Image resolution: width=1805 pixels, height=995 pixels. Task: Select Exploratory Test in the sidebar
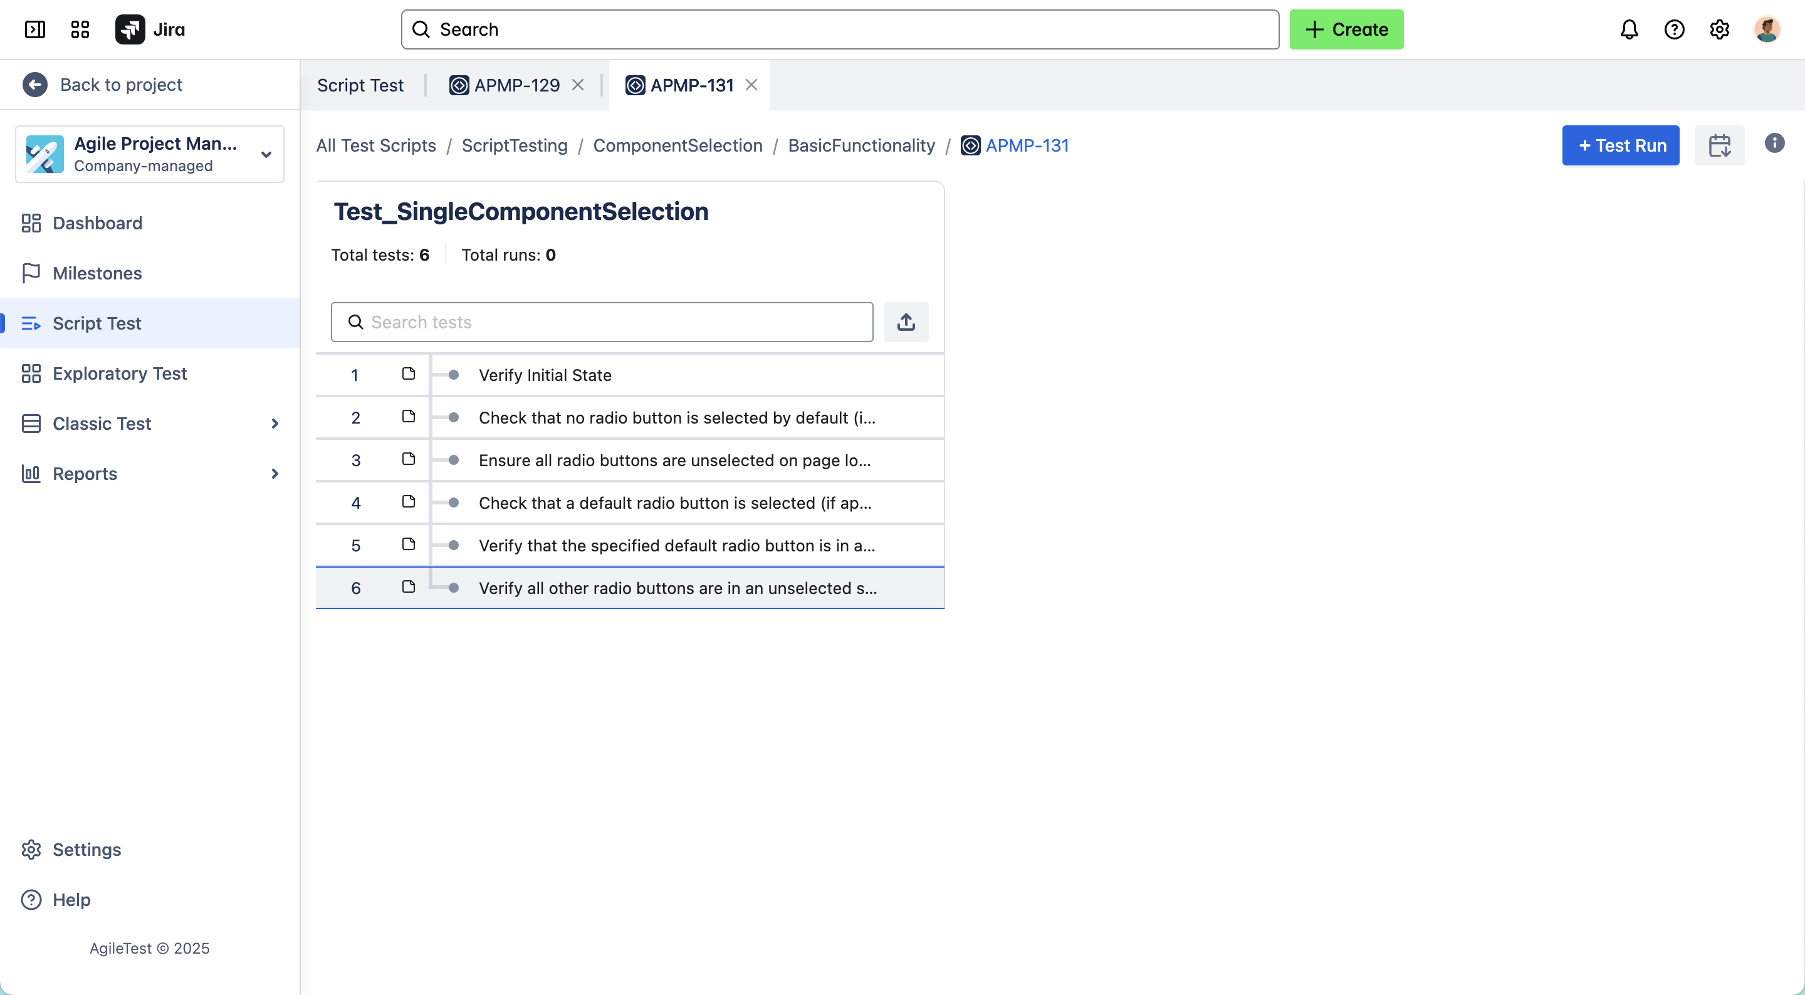tap(119, 373)
